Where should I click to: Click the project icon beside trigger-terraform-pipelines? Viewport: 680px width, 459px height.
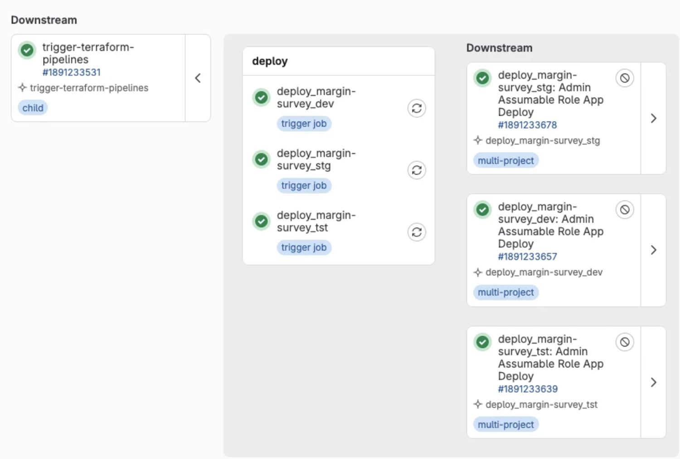click(x=22, y=88)
